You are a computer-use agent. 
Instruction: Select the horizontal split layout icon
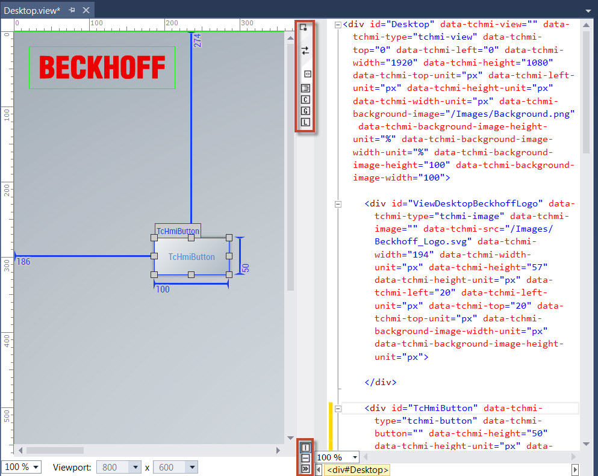(x=305, y=459)
